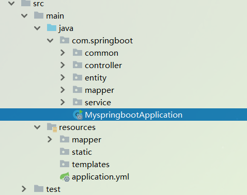Click the com.springboot package icon
Image resolution: width=247 pixels, height=195 pixels.
point(65,40)
